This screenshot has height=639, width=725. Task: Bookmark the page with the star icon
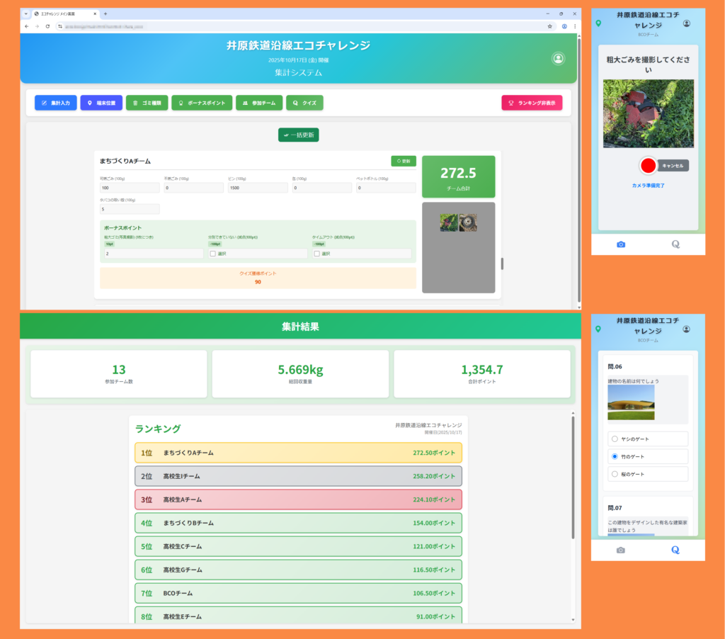[x=549, y=26]
